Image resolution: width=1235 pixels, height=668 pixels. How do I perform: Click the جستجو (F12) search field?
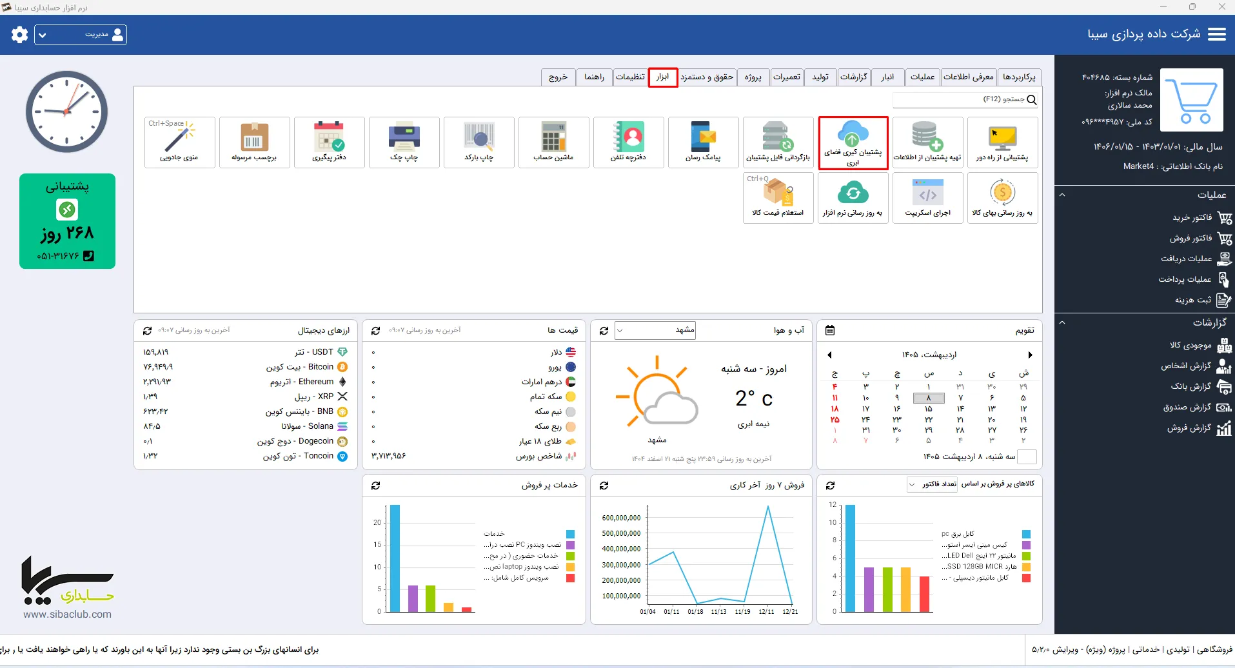(965, 99)
